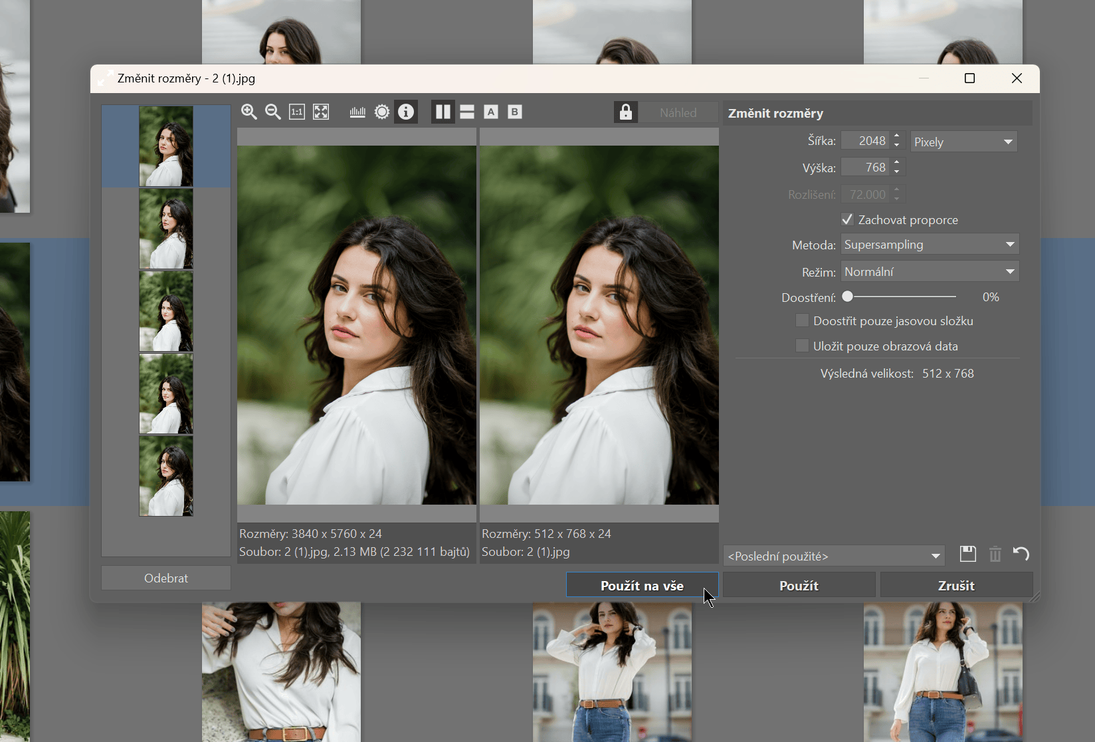Click the zoom out magnifier icon
1095x742 pixels.
click(x=273, y=112)
